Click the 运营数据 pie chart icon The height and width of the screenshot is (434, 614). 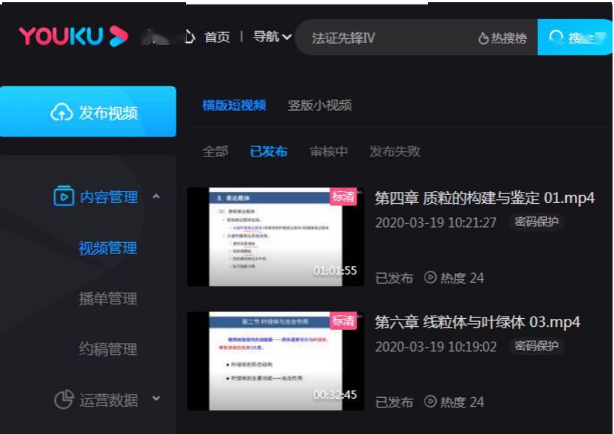[x=63, y=399]
